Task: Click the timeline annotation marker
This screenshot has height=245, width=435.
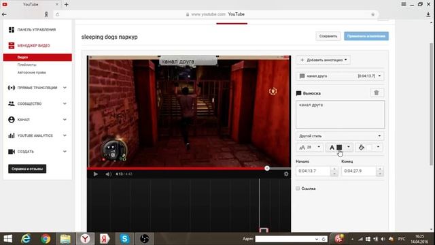Action: [264, 230]
